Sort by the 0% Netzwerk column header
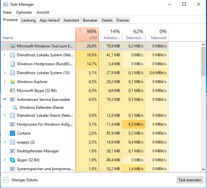The image size is (207, 188). [157, 34]
